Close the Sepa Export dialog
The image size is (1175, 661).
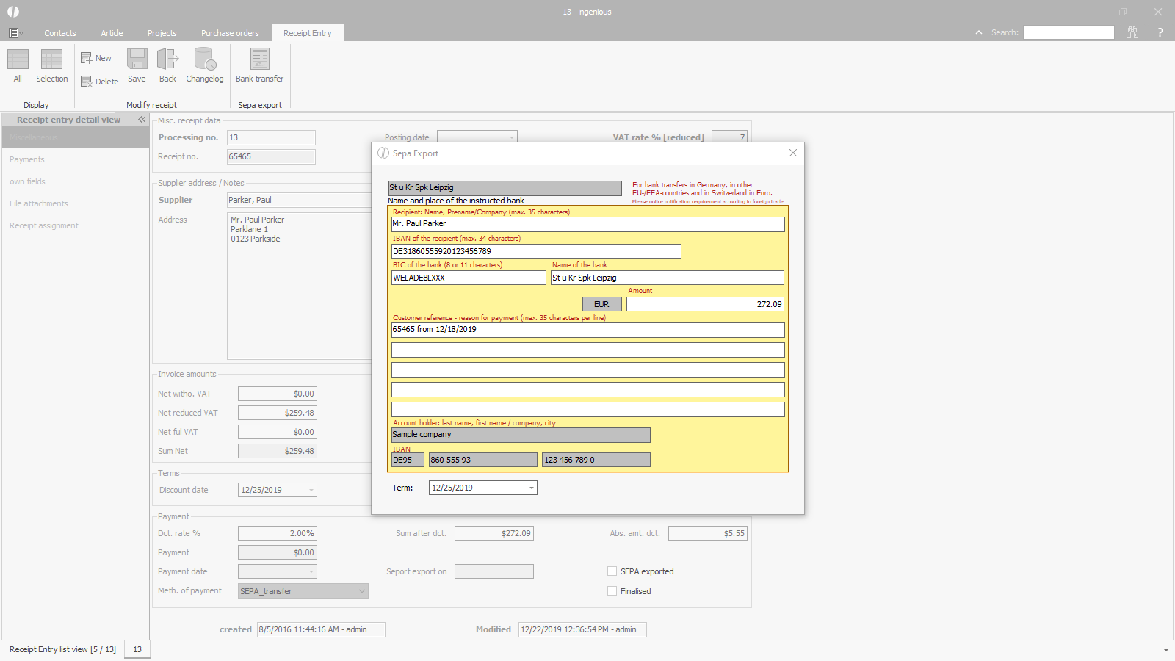[x=792, y=153]
